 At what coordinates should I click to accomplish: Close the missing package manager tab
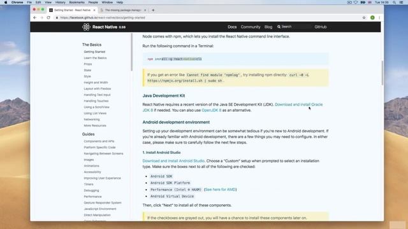145,10
